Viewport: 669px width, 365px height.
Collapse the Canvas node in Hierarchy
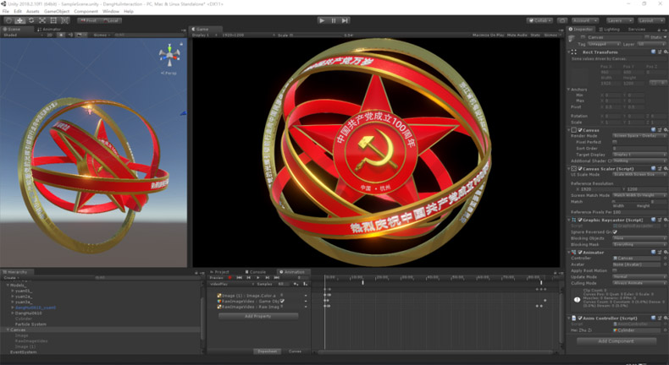coord(8,330)
